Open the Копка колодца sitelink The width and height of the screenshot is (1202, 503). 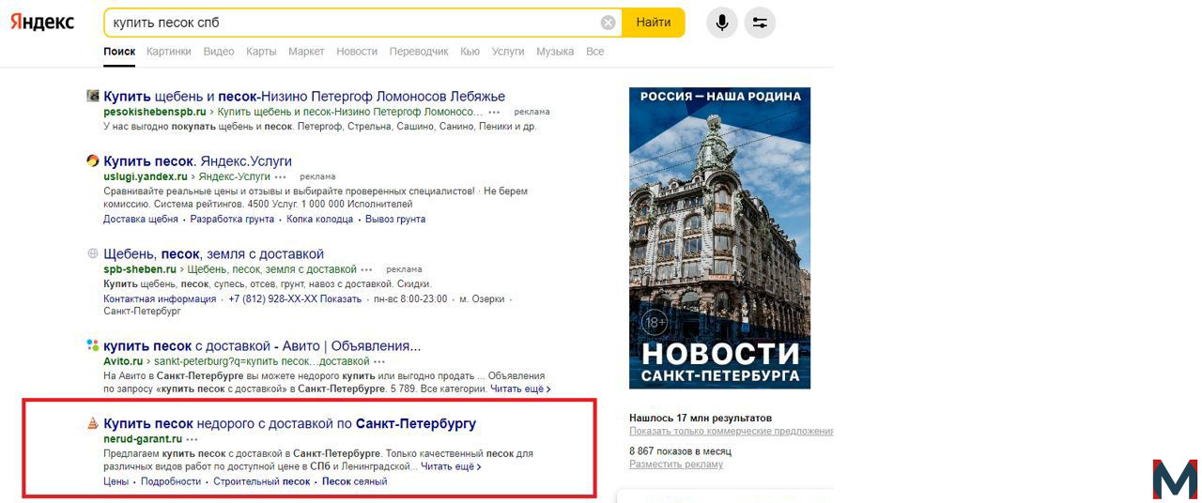coord(320,220)
